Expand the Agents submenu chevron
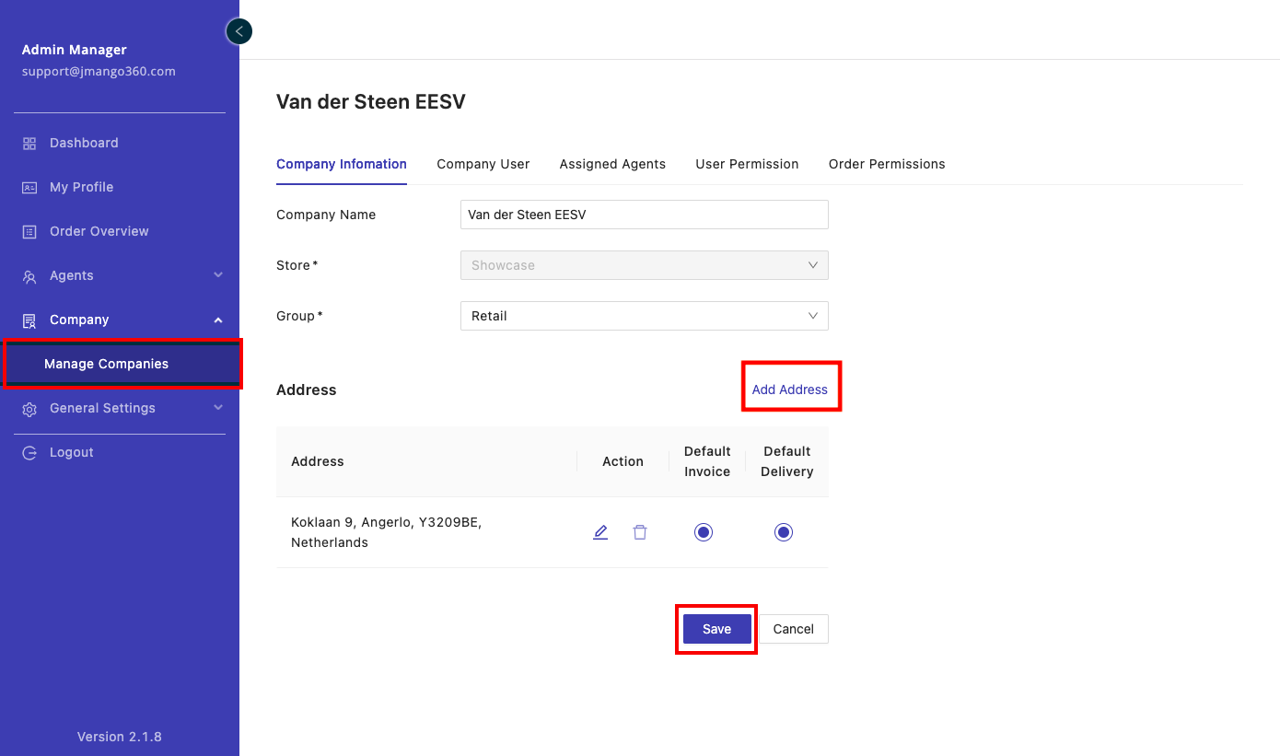Image resolution: width=1280 pixels, height=756 pixels. tap(218, 275)
